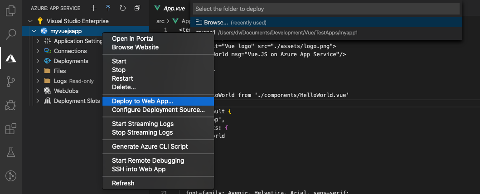Choose Configure Deployment Source... menu entry
Viewport: 480px width, 194px height.
pos(158,110)
